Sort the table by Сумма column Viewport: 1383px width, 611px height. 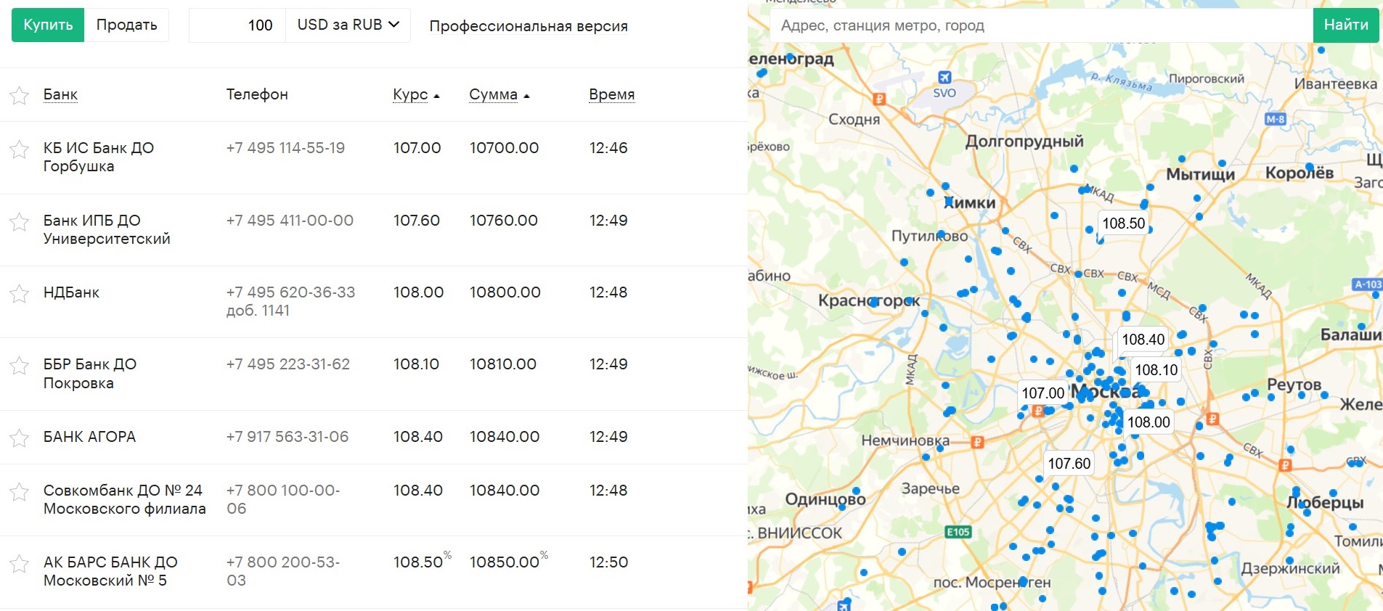point(494,94)
